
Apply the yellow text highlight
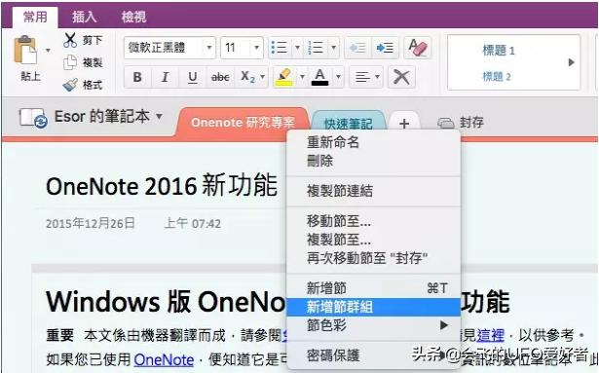click(283, 77)
